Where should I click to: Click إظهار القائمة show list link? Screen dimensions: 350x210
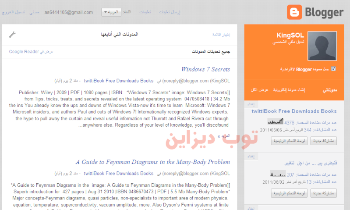tap(221, 34)
